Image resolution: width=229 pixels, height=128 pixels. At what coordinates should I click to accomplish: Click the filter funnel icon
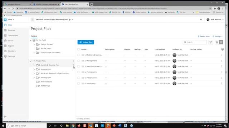click(211, 42)
